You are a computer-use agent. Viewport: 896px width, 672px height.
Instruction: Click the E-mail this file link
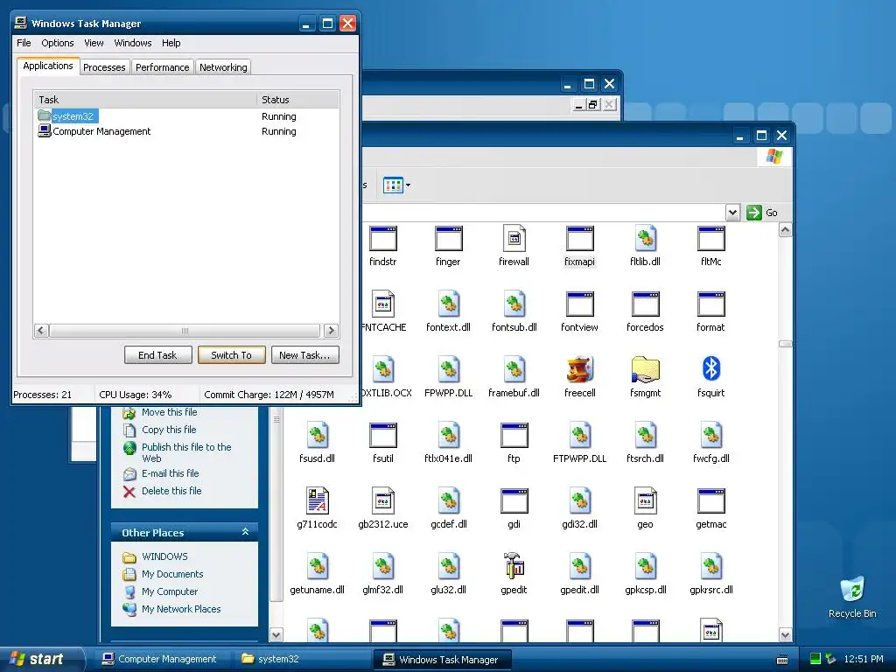tap(171, 473)
